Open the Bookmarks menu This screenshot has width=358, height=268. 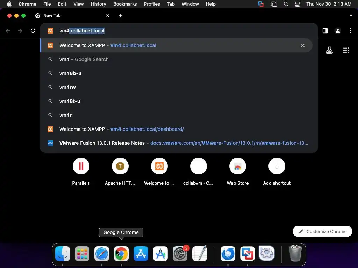(125, 4)
